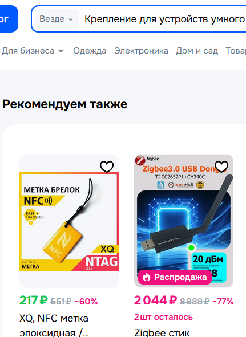
Task: Click the 2 шт осталось stock notice
Action: click(x=163, y=317)
